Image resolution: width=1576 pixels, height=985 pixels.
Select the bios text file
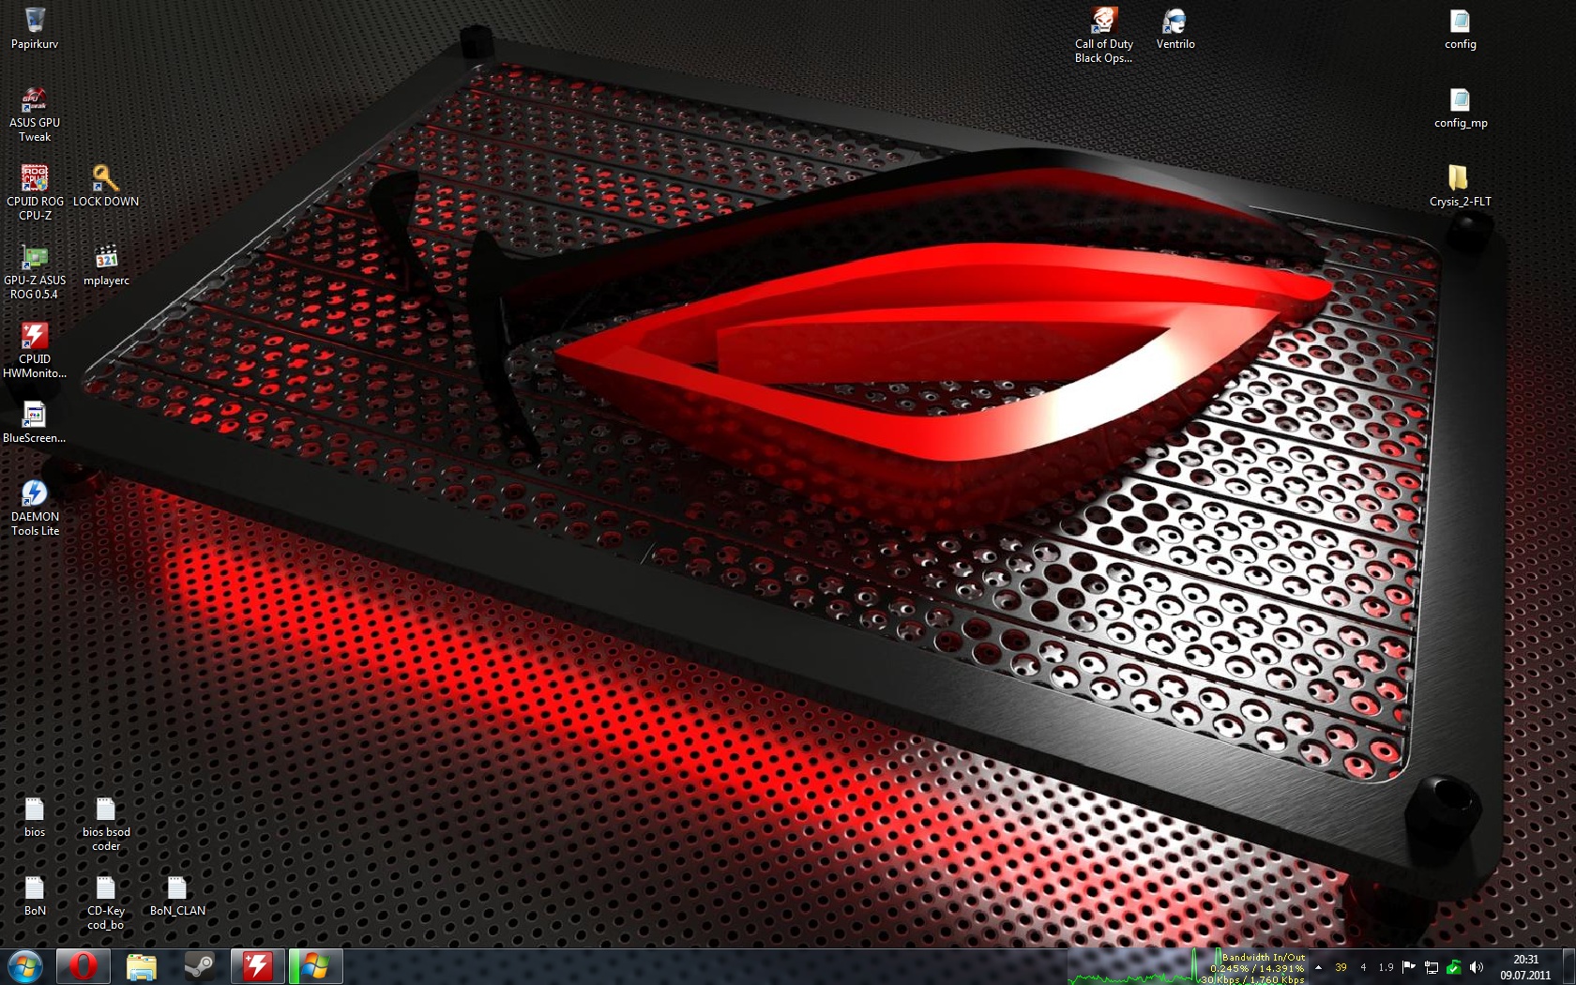pos(35,816)
